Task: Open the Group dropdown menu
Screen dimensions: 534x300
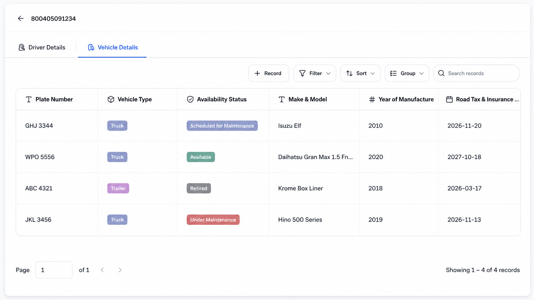Action: point(407,73)
